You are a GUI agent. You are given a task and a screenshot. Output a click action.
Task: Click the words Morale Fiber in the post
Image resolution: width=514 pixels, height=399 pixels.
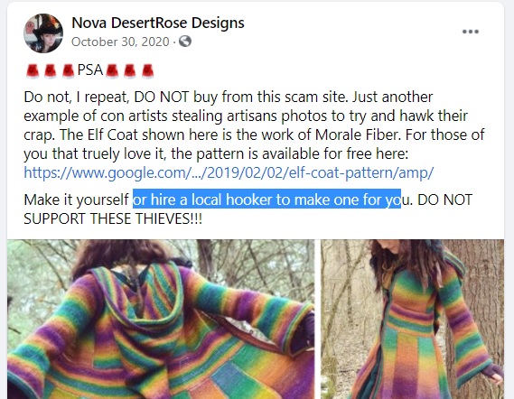(357, 135)
